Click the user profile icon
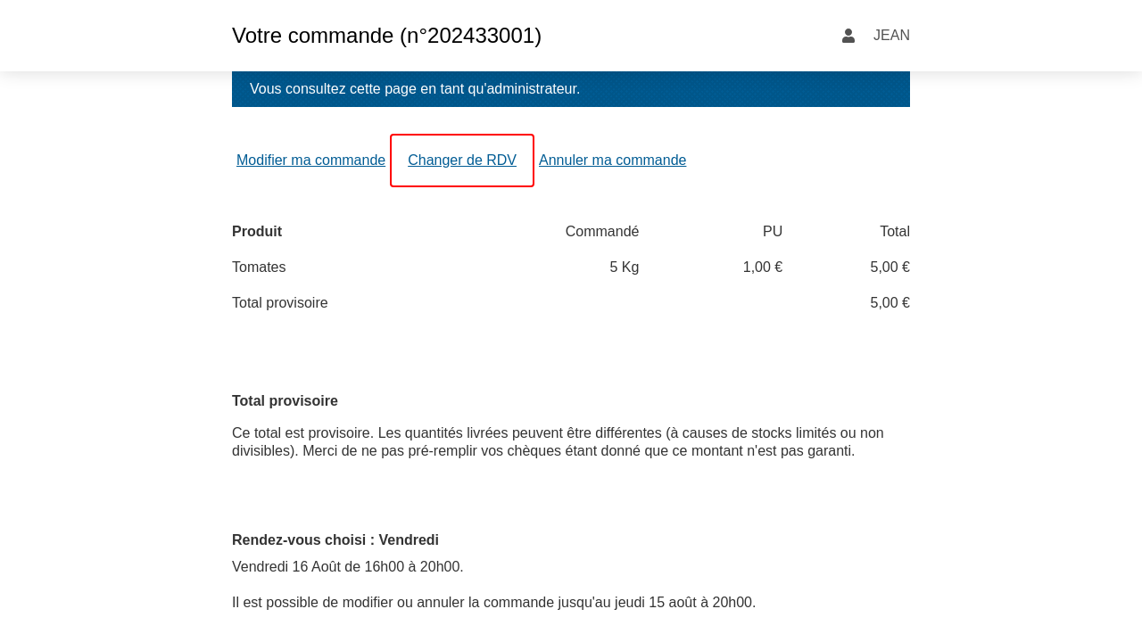The height and width of the screenshot is (642, 1142). 848,36
